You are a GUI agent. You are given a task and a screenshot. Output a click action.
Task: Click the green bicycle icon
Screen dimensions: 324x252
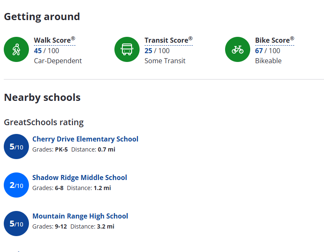[237, 49]
